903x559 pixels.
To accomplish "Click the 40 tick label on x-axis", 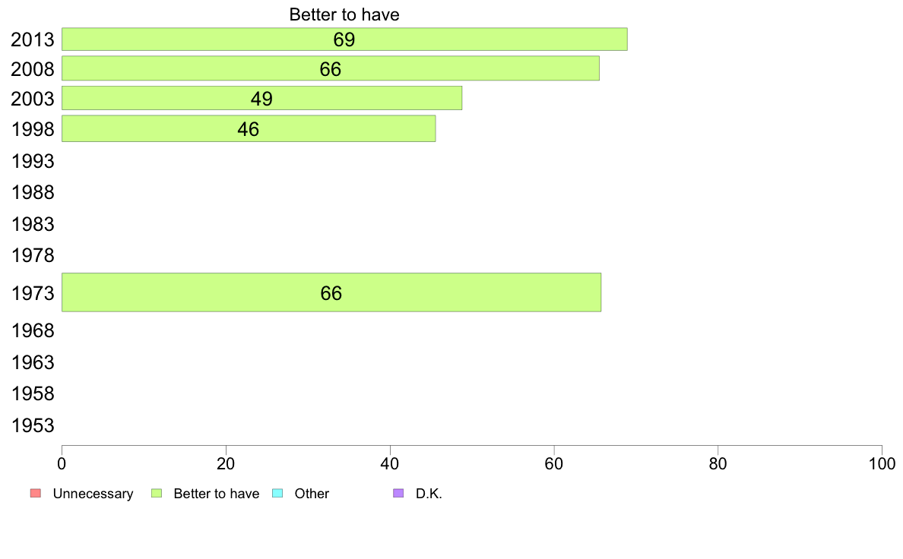I will [390, 463].
